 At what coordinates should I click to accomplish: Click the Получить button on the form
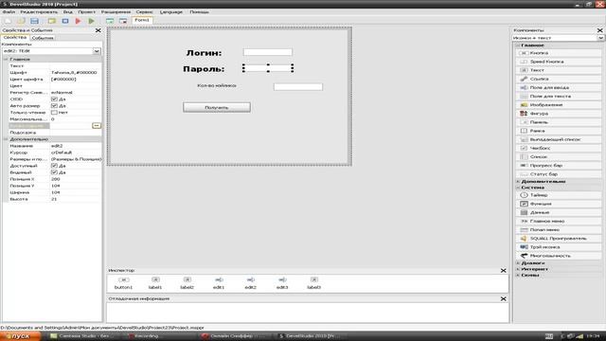217,107
